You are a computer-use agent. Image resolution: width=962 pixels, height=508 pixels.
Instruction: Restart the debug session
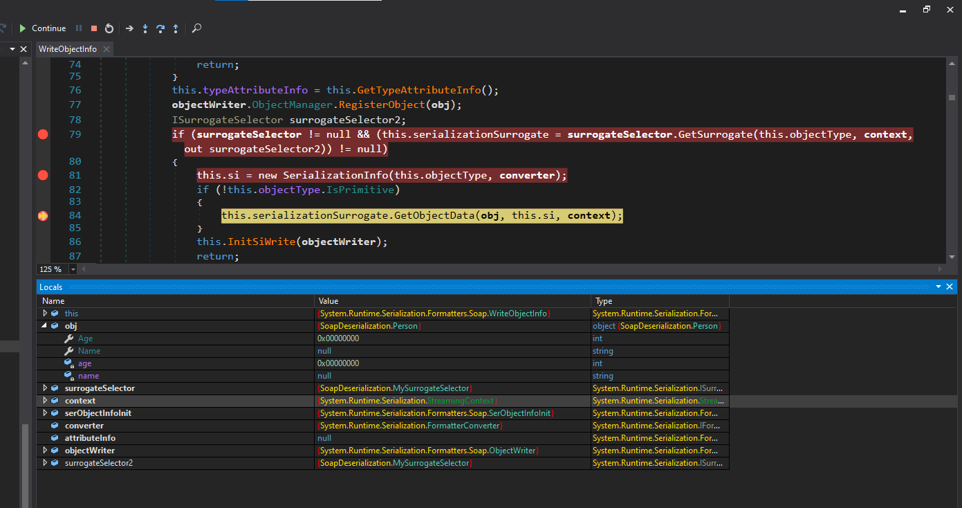pyautogui.click(x=109, y=28)
